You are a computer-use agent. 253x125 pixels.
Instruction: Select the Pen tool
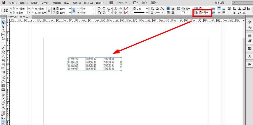pos(3,52)
